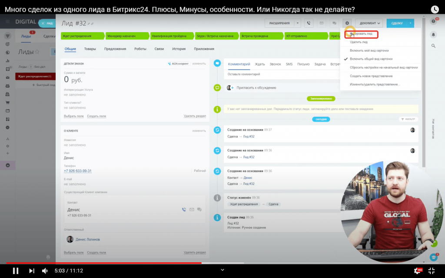Expand chapters chevron below progress bar

222,270
